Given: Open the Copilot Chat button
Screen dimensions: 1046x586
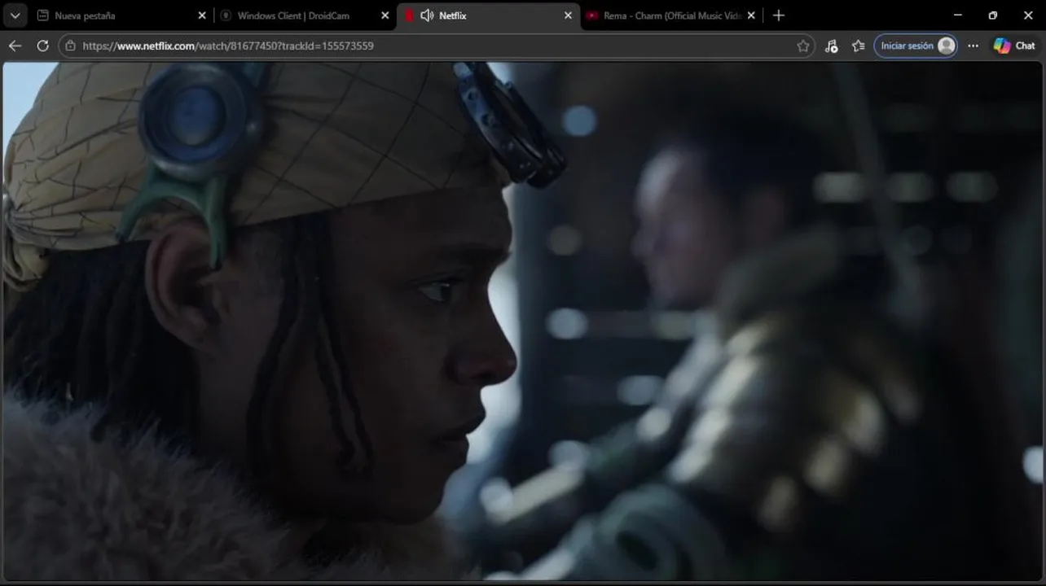Looking at the screenshot, I should [x=1014, y=46].
